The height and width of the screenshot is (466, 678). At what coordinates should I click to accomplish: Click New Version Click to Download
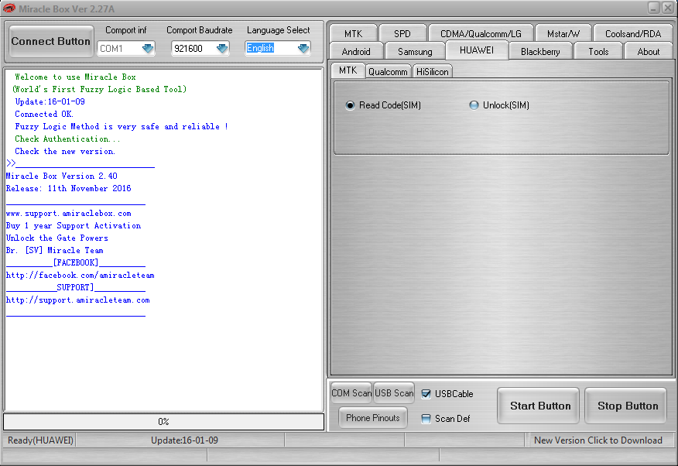click(x=598, y=440)
